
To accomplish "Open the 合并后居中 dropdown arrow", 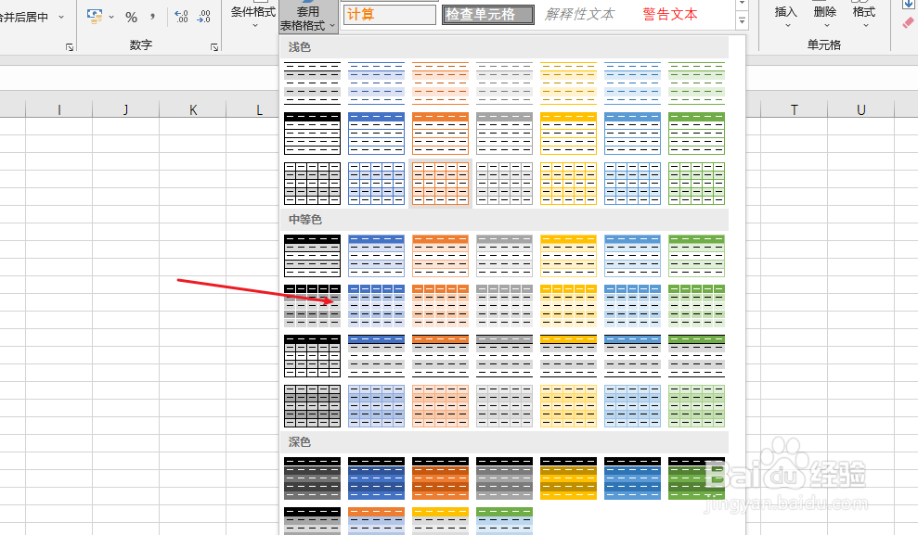I will coord(61,16).
